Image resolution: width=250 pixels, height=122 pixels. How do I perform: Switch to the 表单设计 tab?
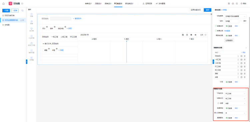point(88,4)
